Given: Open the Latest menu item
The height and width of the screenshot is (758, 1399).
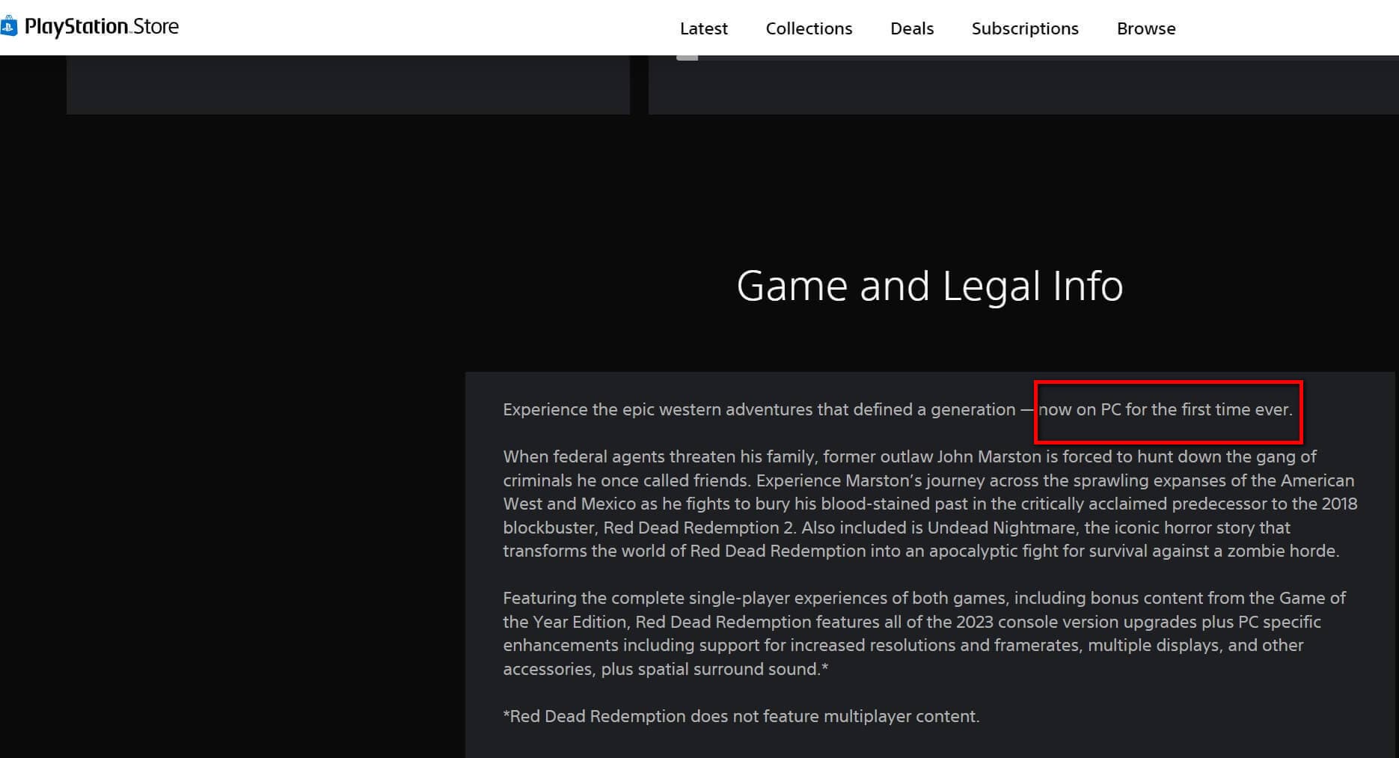Looking at the screenshot, I should 703,28.
